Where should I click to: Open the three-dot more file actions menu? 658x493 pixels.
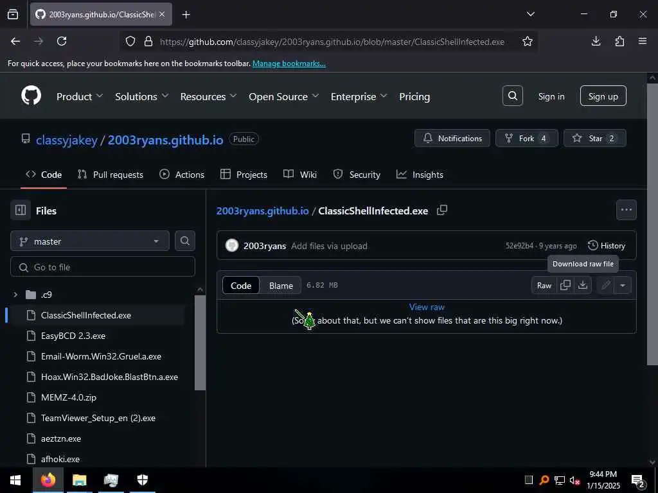pos(626,210)
